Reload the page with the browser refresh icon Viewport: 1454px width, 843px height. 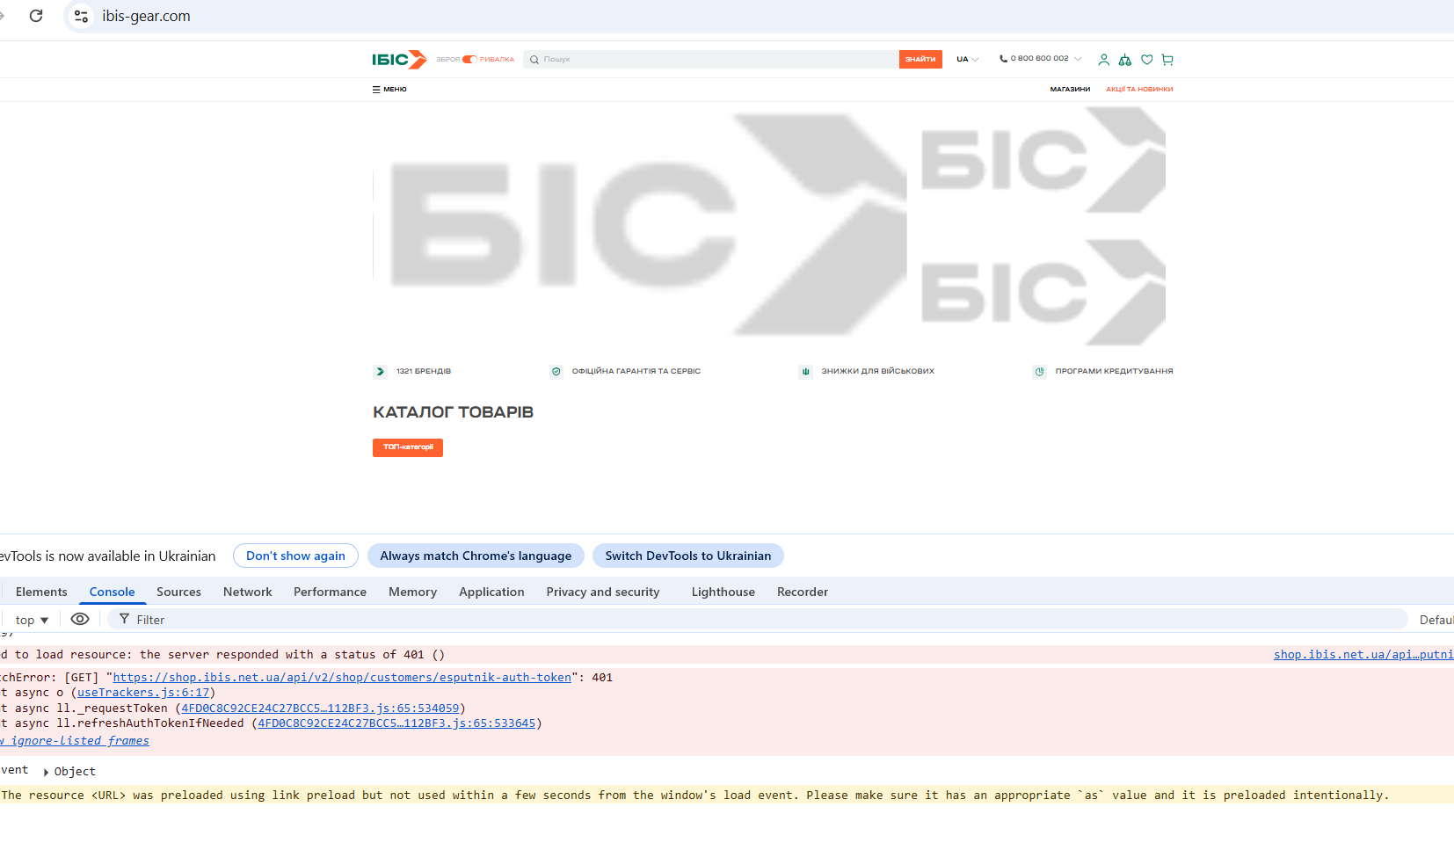pyautogui.click(x=36, y=16)
